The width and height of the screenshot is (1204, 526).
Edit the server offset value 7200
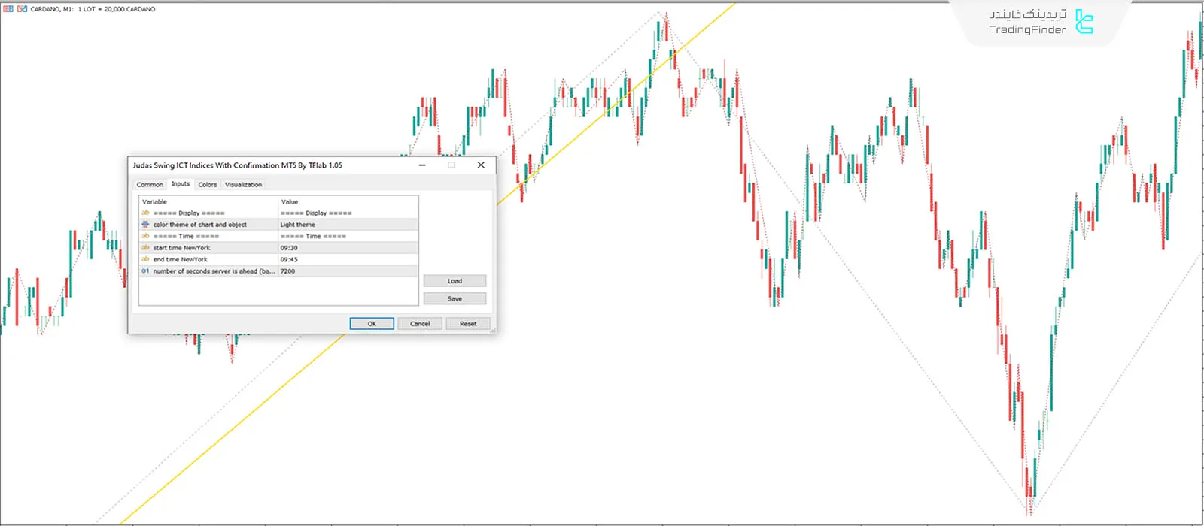pyautogui.click(x=348, y=271)
